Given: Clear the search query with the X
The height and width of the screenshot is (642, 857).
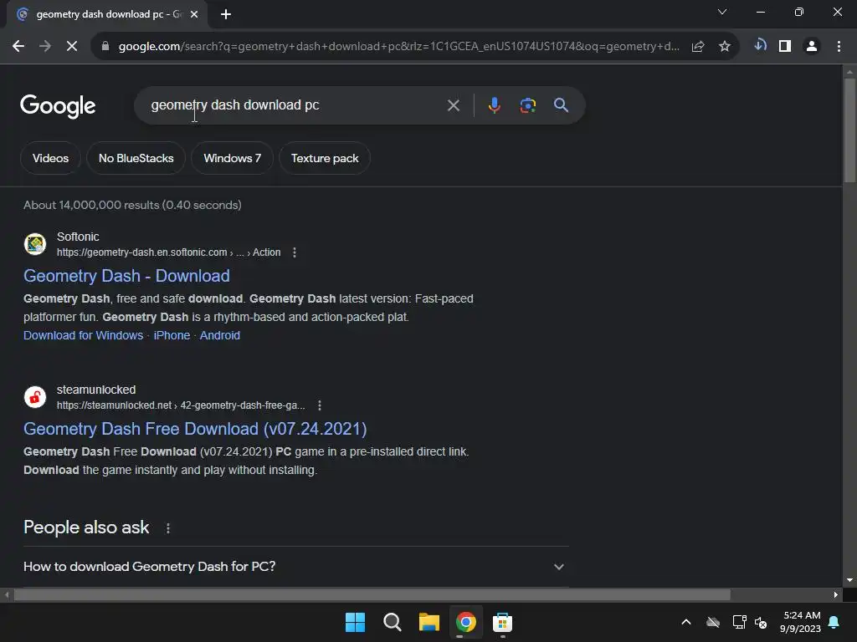Looking at the screenshot, I should tap(453, 105).
